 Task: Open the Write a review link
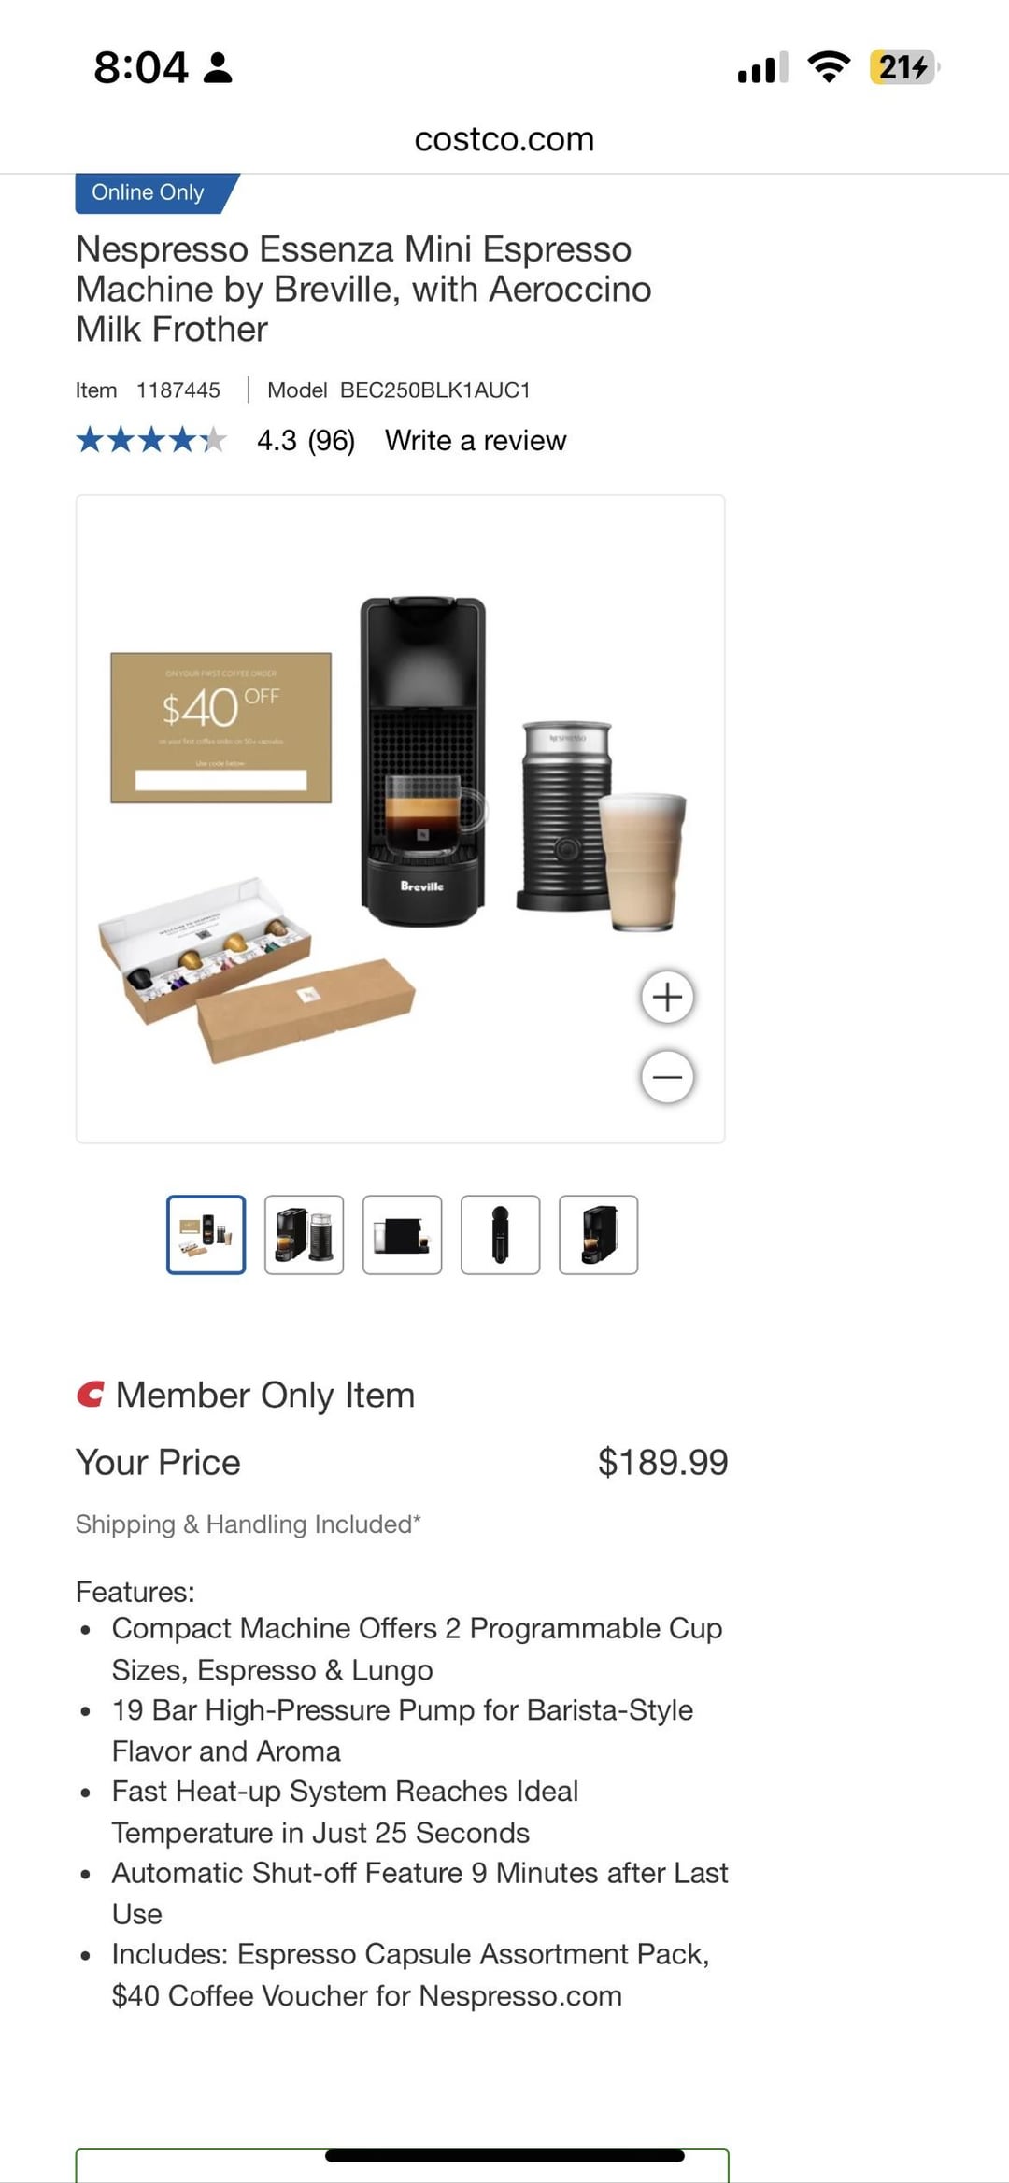(x=476, y=440)
